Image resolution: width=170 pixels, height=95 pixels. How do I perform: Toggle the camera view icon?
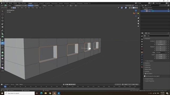[138, 23]
